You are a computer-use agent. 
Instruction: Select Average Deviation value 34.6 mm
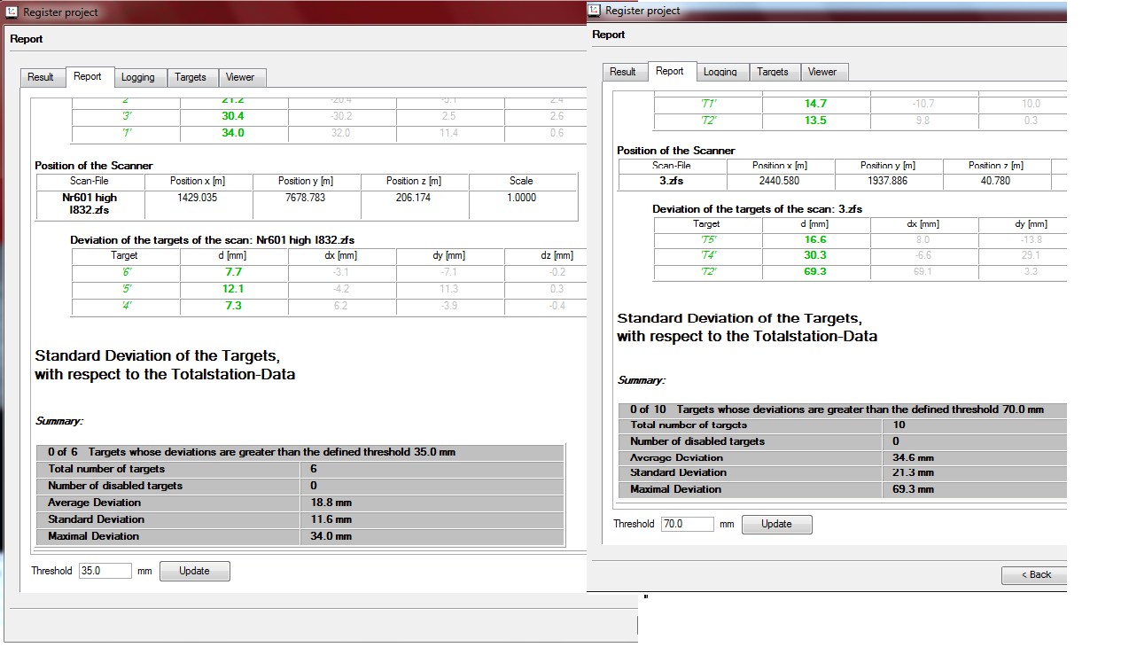coord(912,458)
